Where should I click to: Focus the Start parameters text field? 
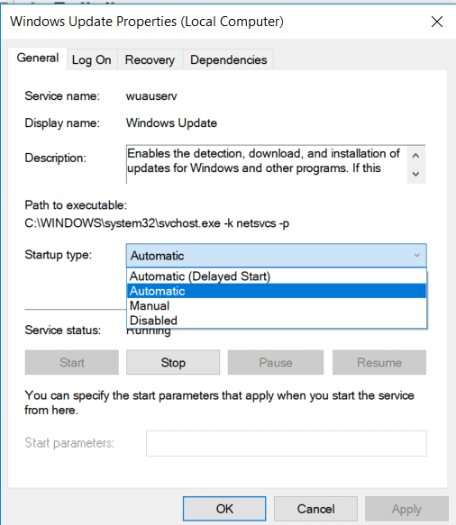coord(287,443)
